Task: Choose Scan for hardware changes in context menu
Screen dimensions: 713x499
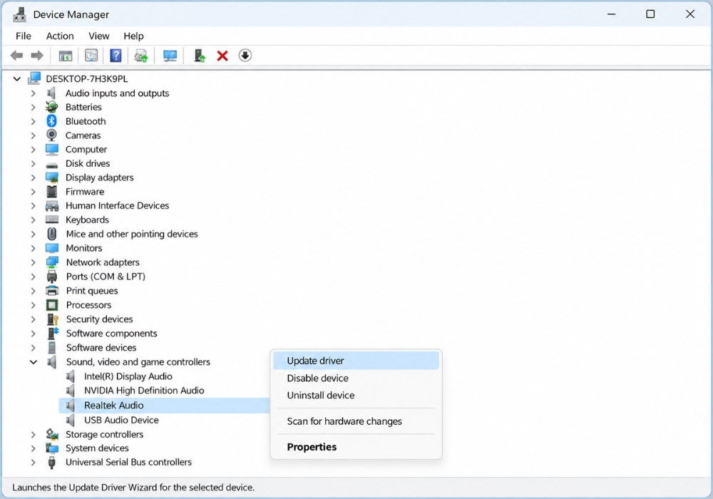Action: [x=356, y=421]
